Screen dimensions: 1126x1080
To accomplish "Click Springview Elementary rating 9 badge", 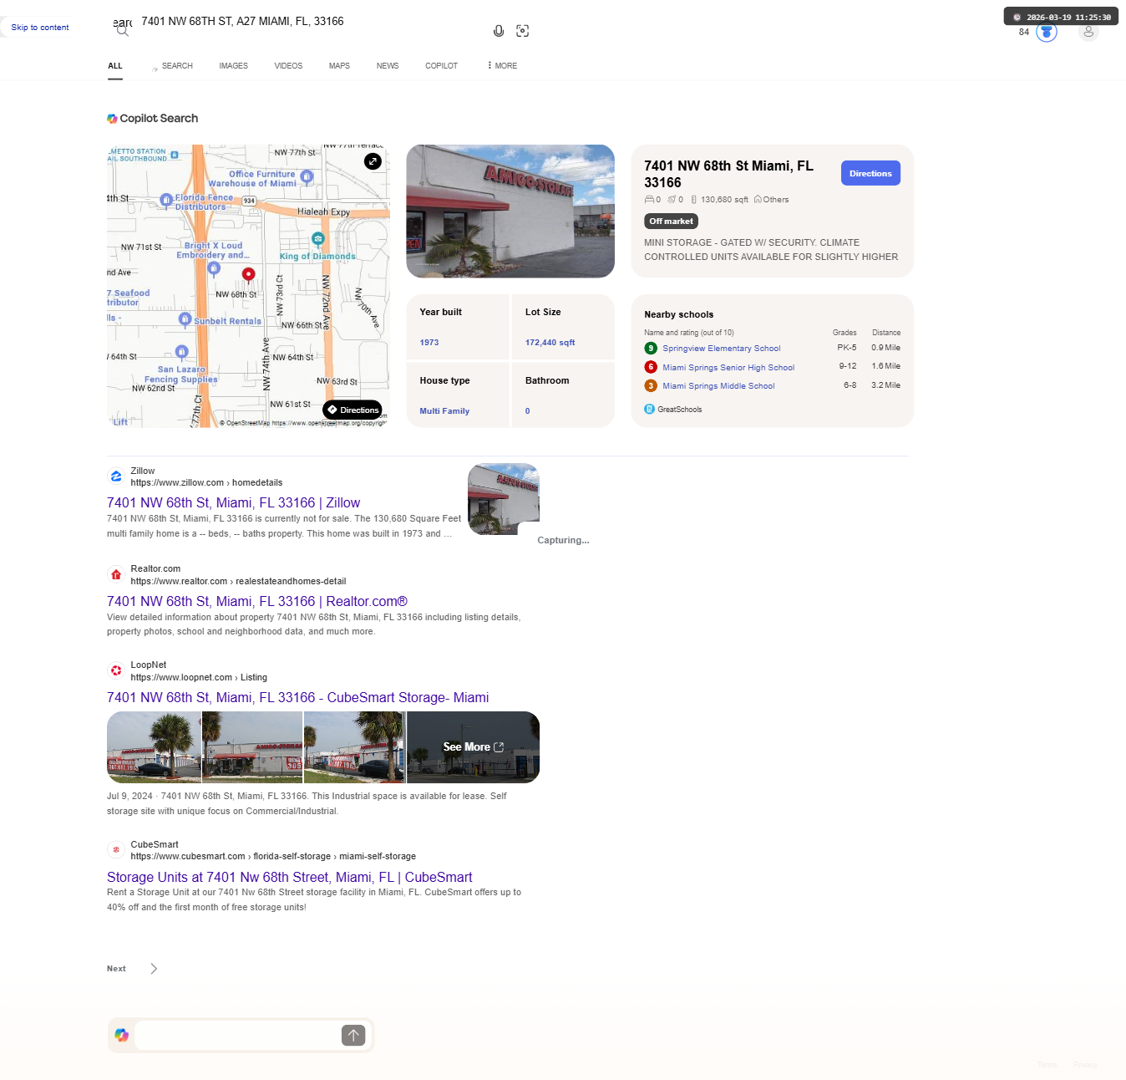I will [x=651, y=349].
